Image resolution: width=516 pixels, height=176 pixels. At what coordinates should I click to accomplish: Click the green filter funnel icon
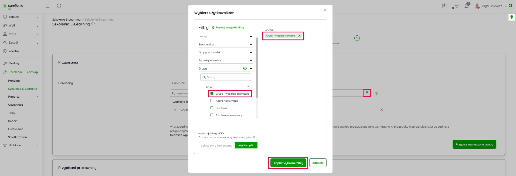[x=367, y=93]
